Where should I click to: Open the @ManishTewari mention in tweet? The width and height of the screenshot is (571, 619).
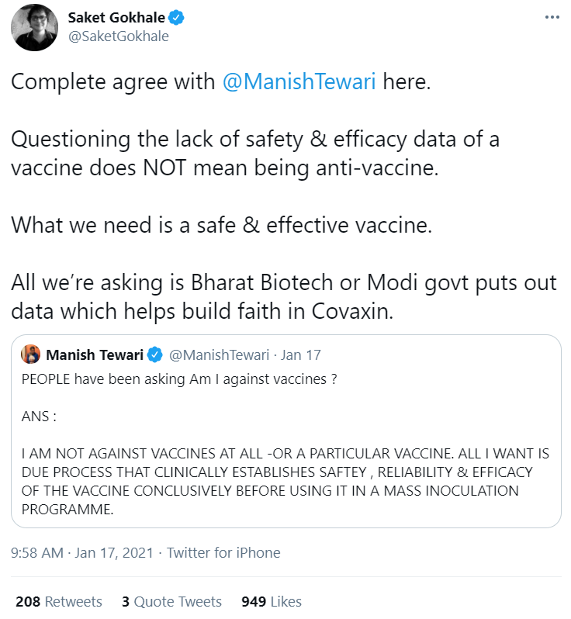299,82
